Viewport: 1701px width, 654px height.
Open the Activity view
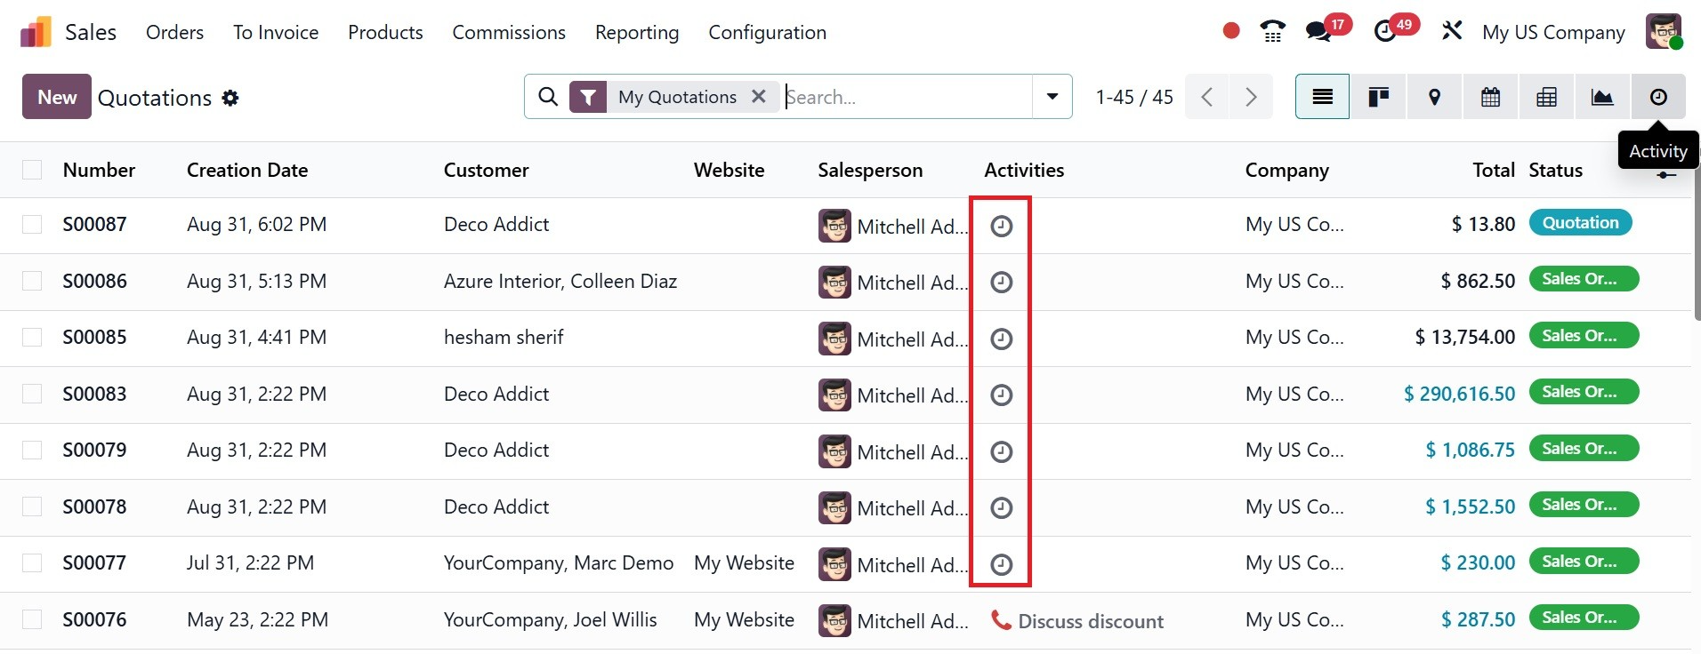[1658, 97]
